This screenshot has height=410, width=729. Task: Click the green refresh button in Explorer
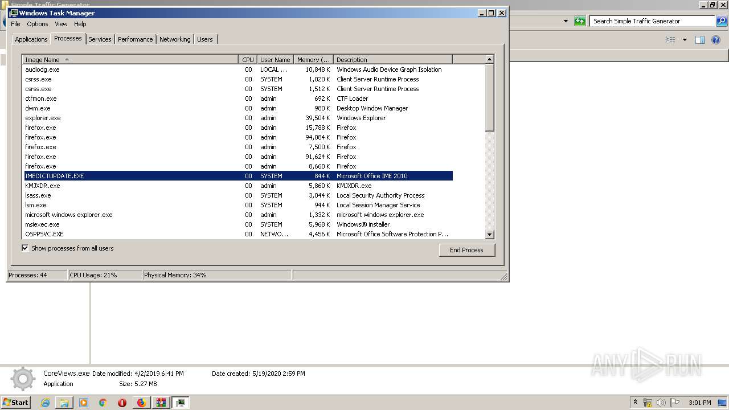coord(580,21)
